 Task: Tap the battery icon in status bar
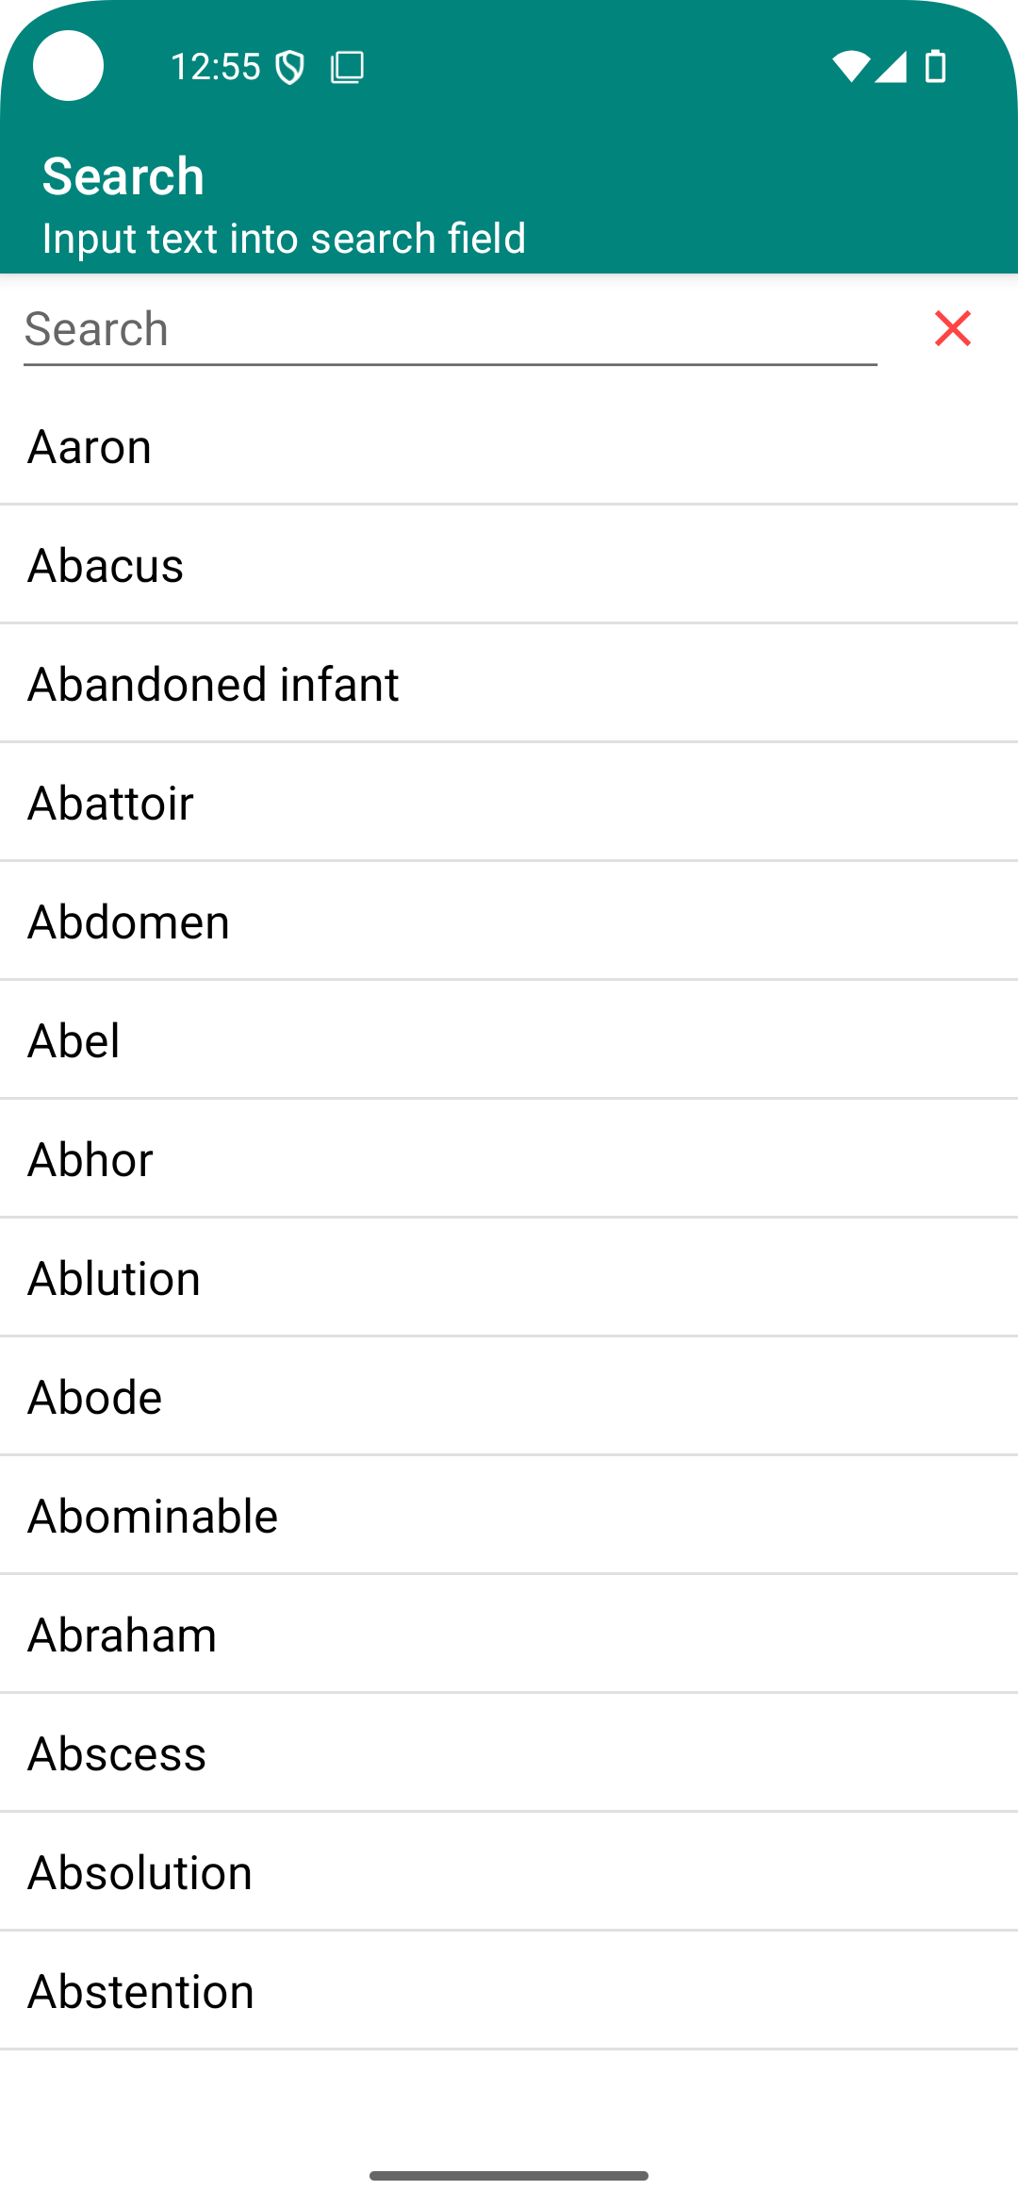click(935, 67)
